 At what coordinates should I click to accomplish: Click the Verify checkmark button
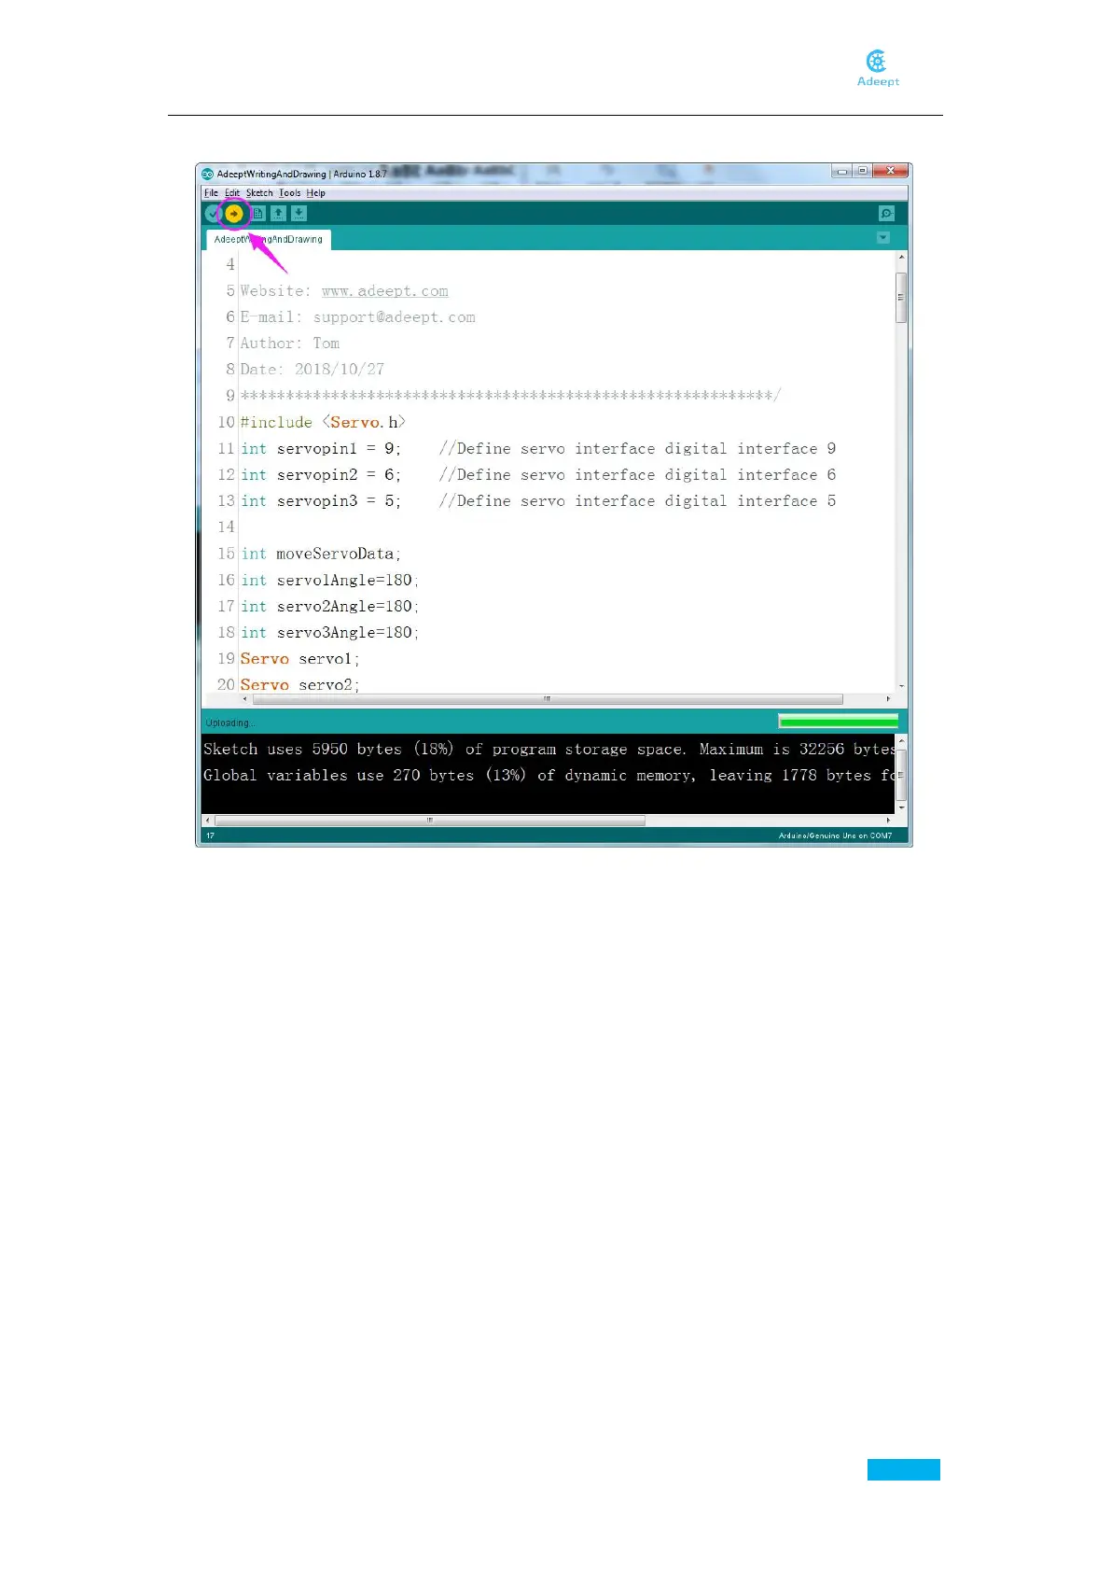tap(213, 214)
